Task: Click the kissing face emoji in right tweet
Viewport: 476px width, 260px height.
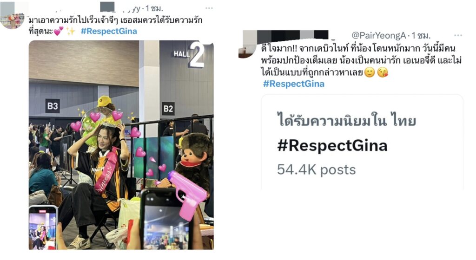Action: pos(383,72)
